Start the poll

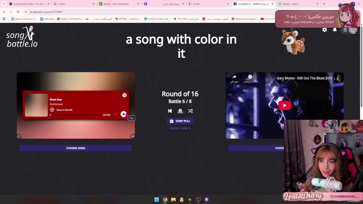click(x=180, y=121)
